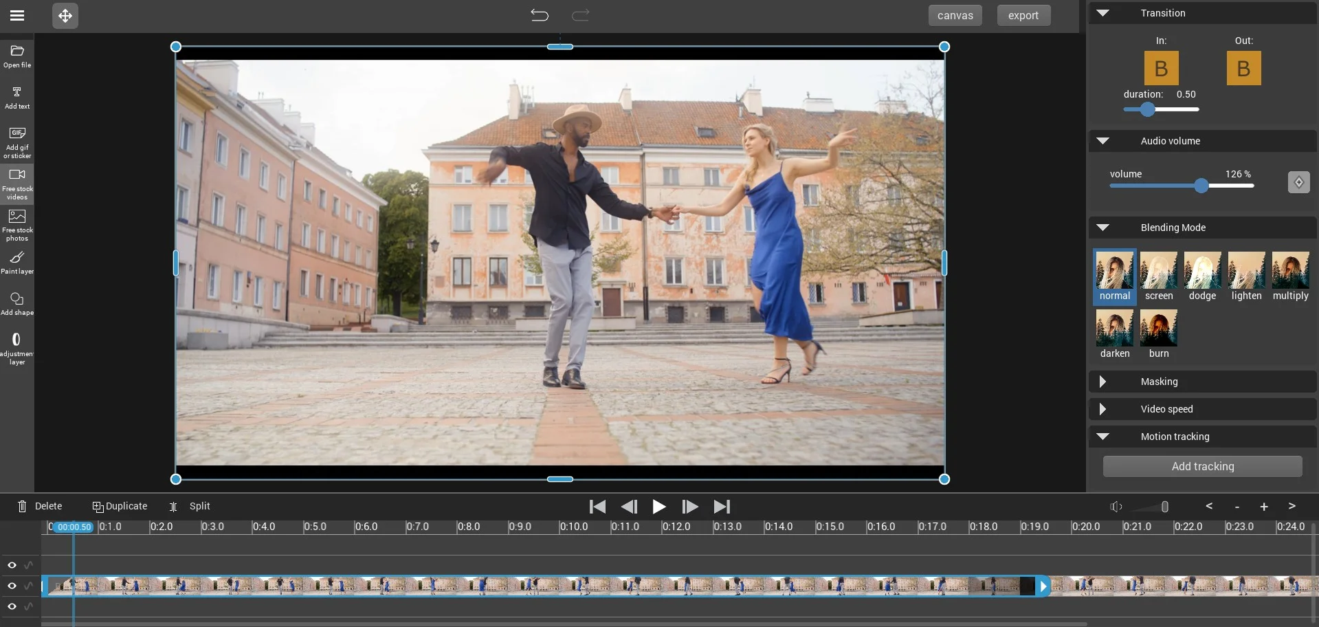Click the bottom-right corner handle of the video
Screen dimensions: 1319x627
coord(944,479)
